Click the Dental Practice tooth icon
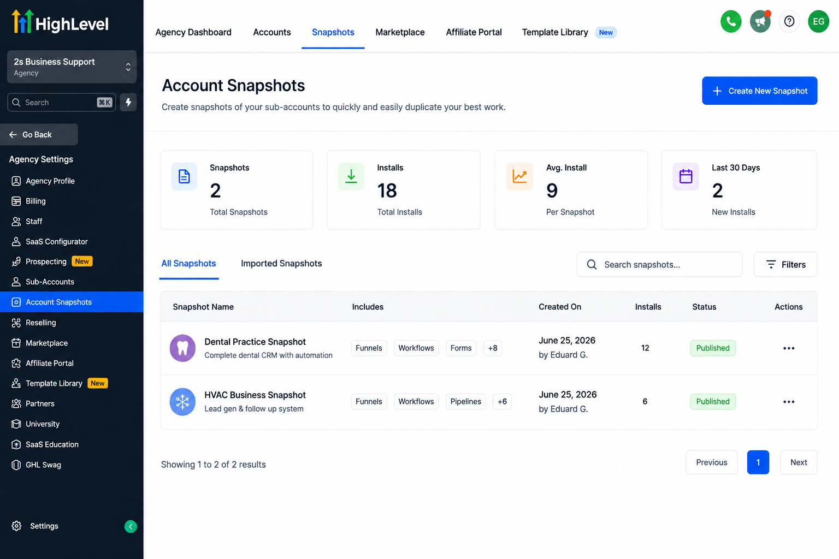 (182, 348)
